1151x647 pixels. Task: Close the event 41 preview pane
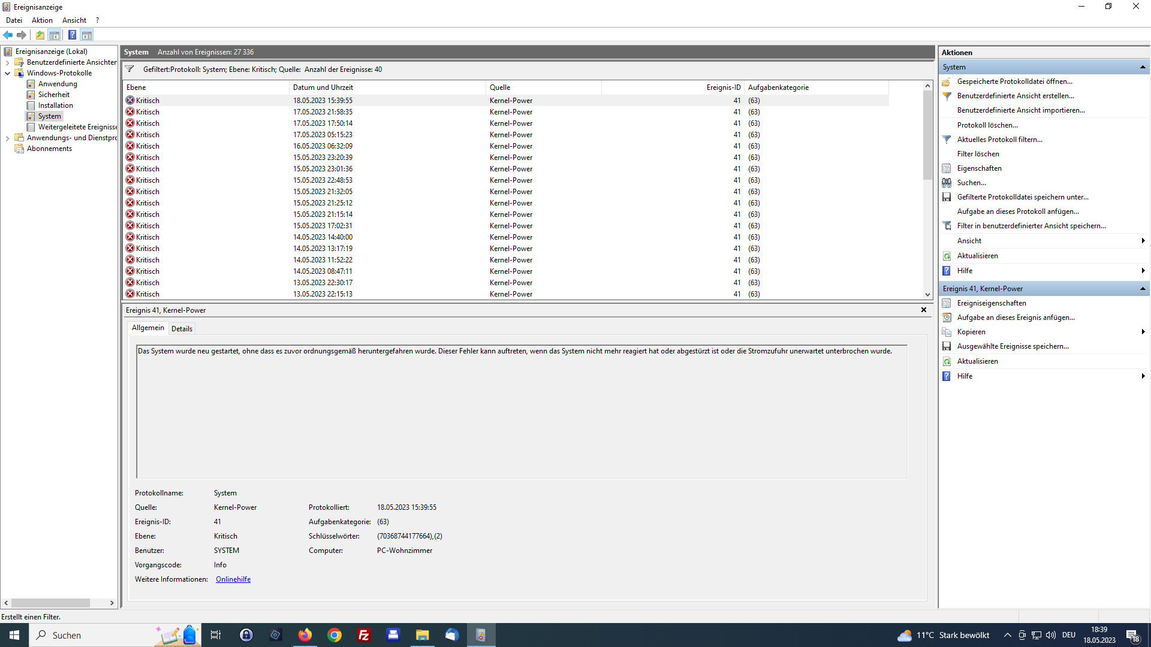[x=923, y=310]
